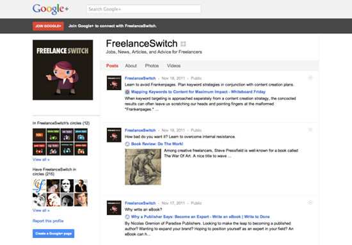
Task: Click globe icon beside Why a Publisher link
Action: [127, 217]
